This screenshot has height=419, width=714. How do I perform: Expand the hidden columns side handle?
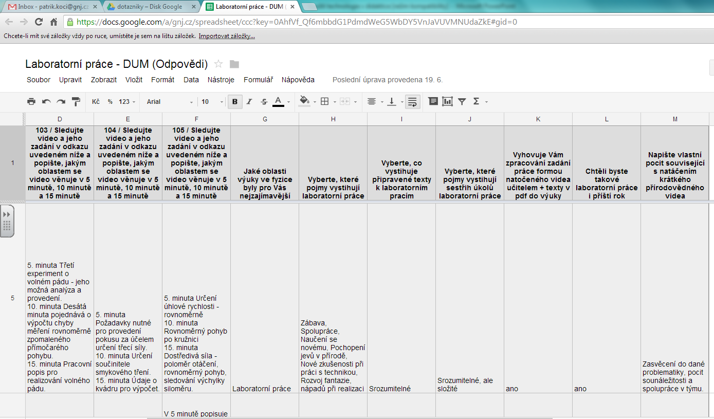point(7,221)
